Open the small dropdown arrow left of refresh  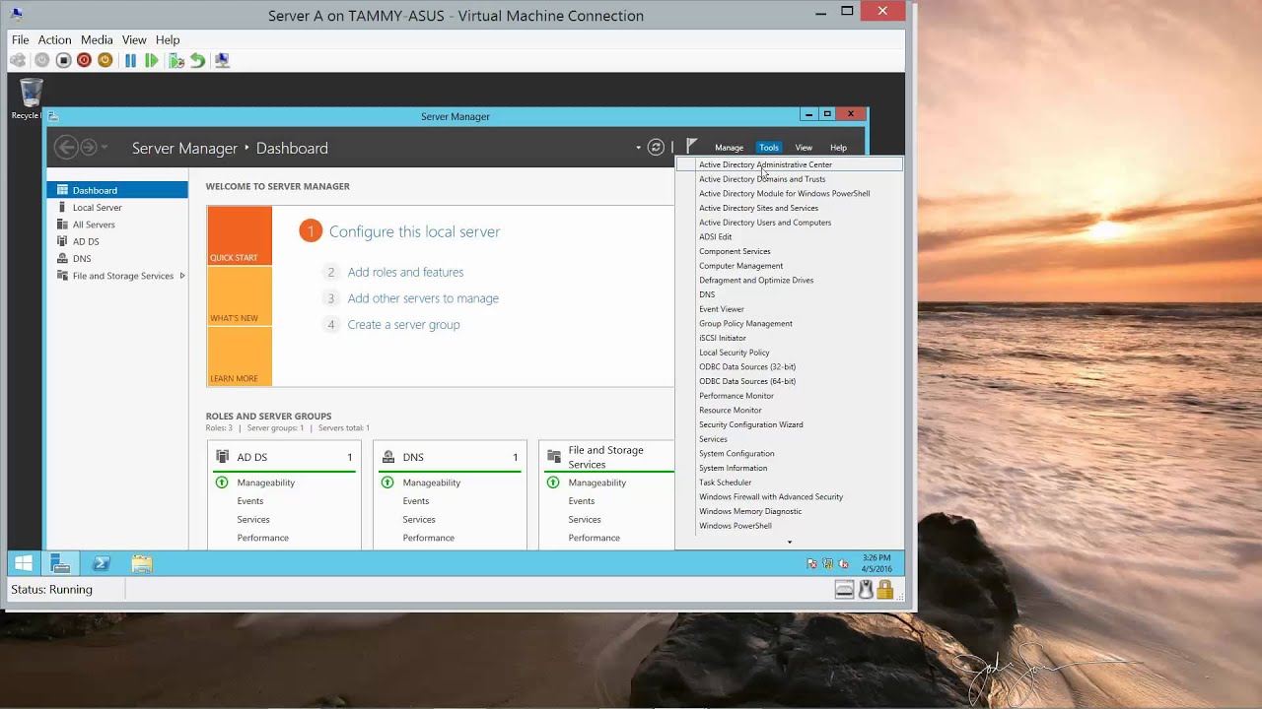point(638,148)
